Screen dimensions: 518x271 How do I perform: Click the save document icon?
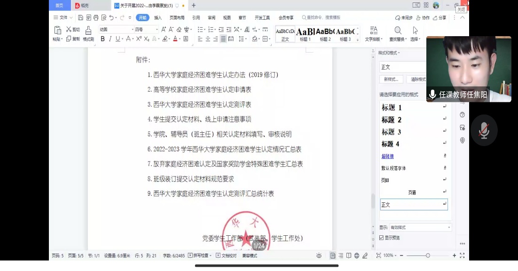80,18
